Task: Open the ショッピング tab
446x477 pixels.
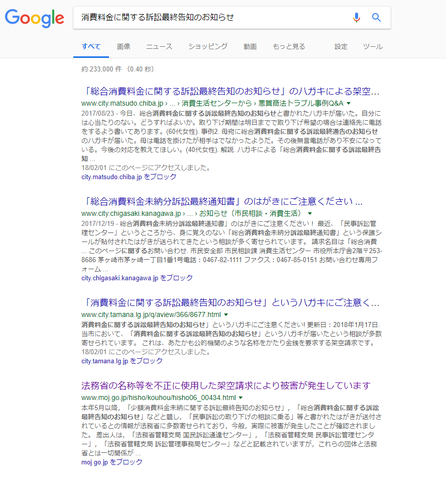Action: 208,47
